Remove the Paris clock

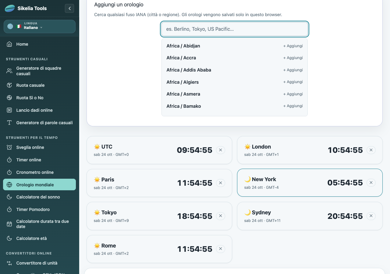coord(221,183)
